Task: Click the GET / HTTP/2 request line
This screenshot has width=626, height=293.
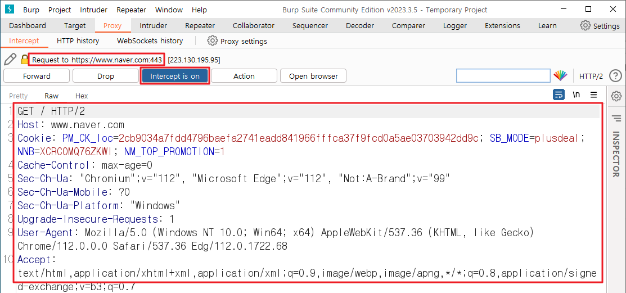Action: (51, 111)
